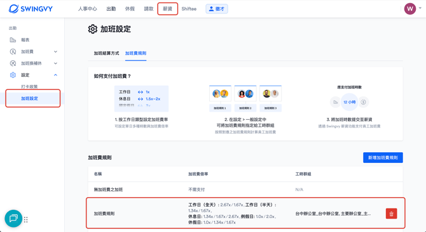Click the 名稱 column header
The image size is (426, 232).
[x=98, y=174]
